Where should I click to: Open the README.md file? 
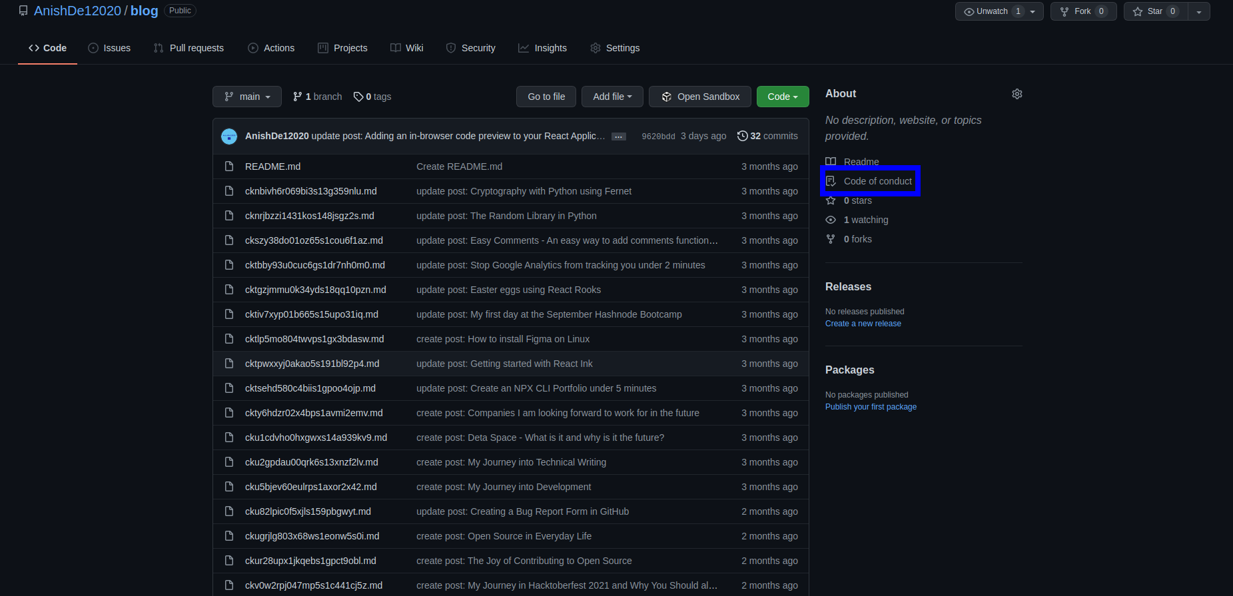click(272, 166)
